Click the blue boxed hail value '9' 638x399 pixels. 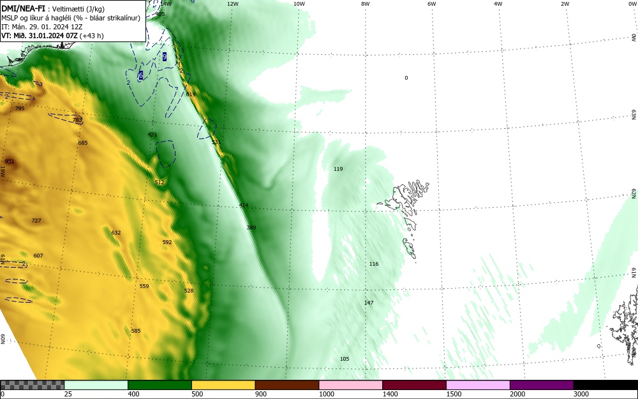[165, 57]
